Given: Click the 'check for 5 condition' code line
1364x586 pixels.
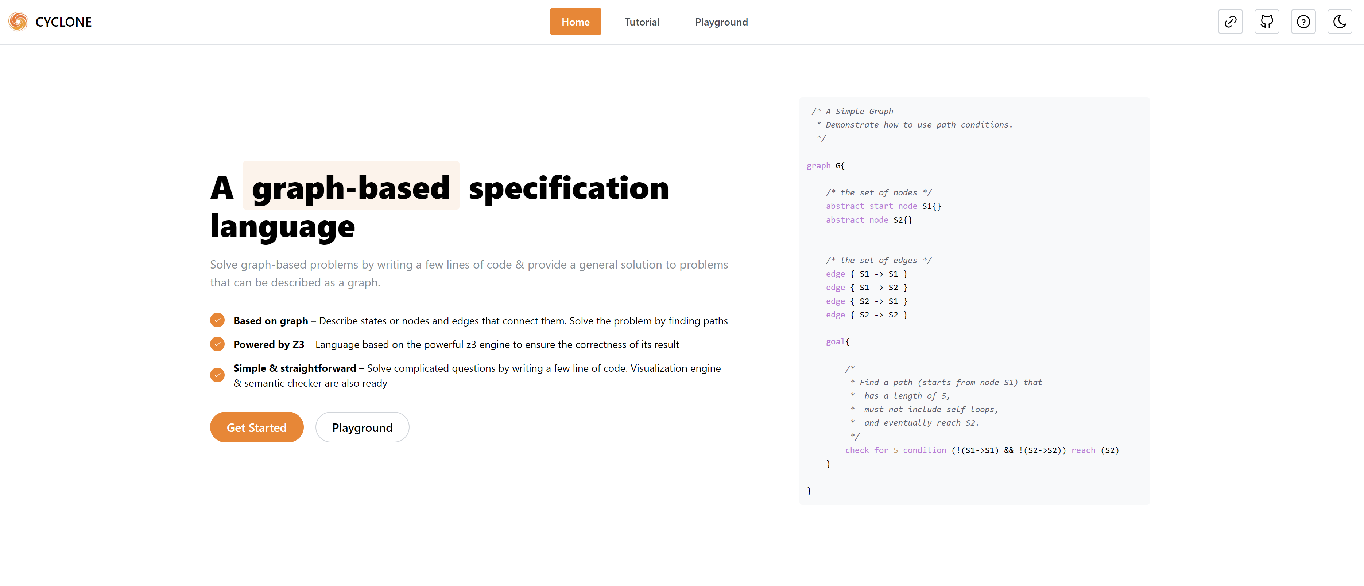Looking at the screenshot, I should [x=982, y=450].
